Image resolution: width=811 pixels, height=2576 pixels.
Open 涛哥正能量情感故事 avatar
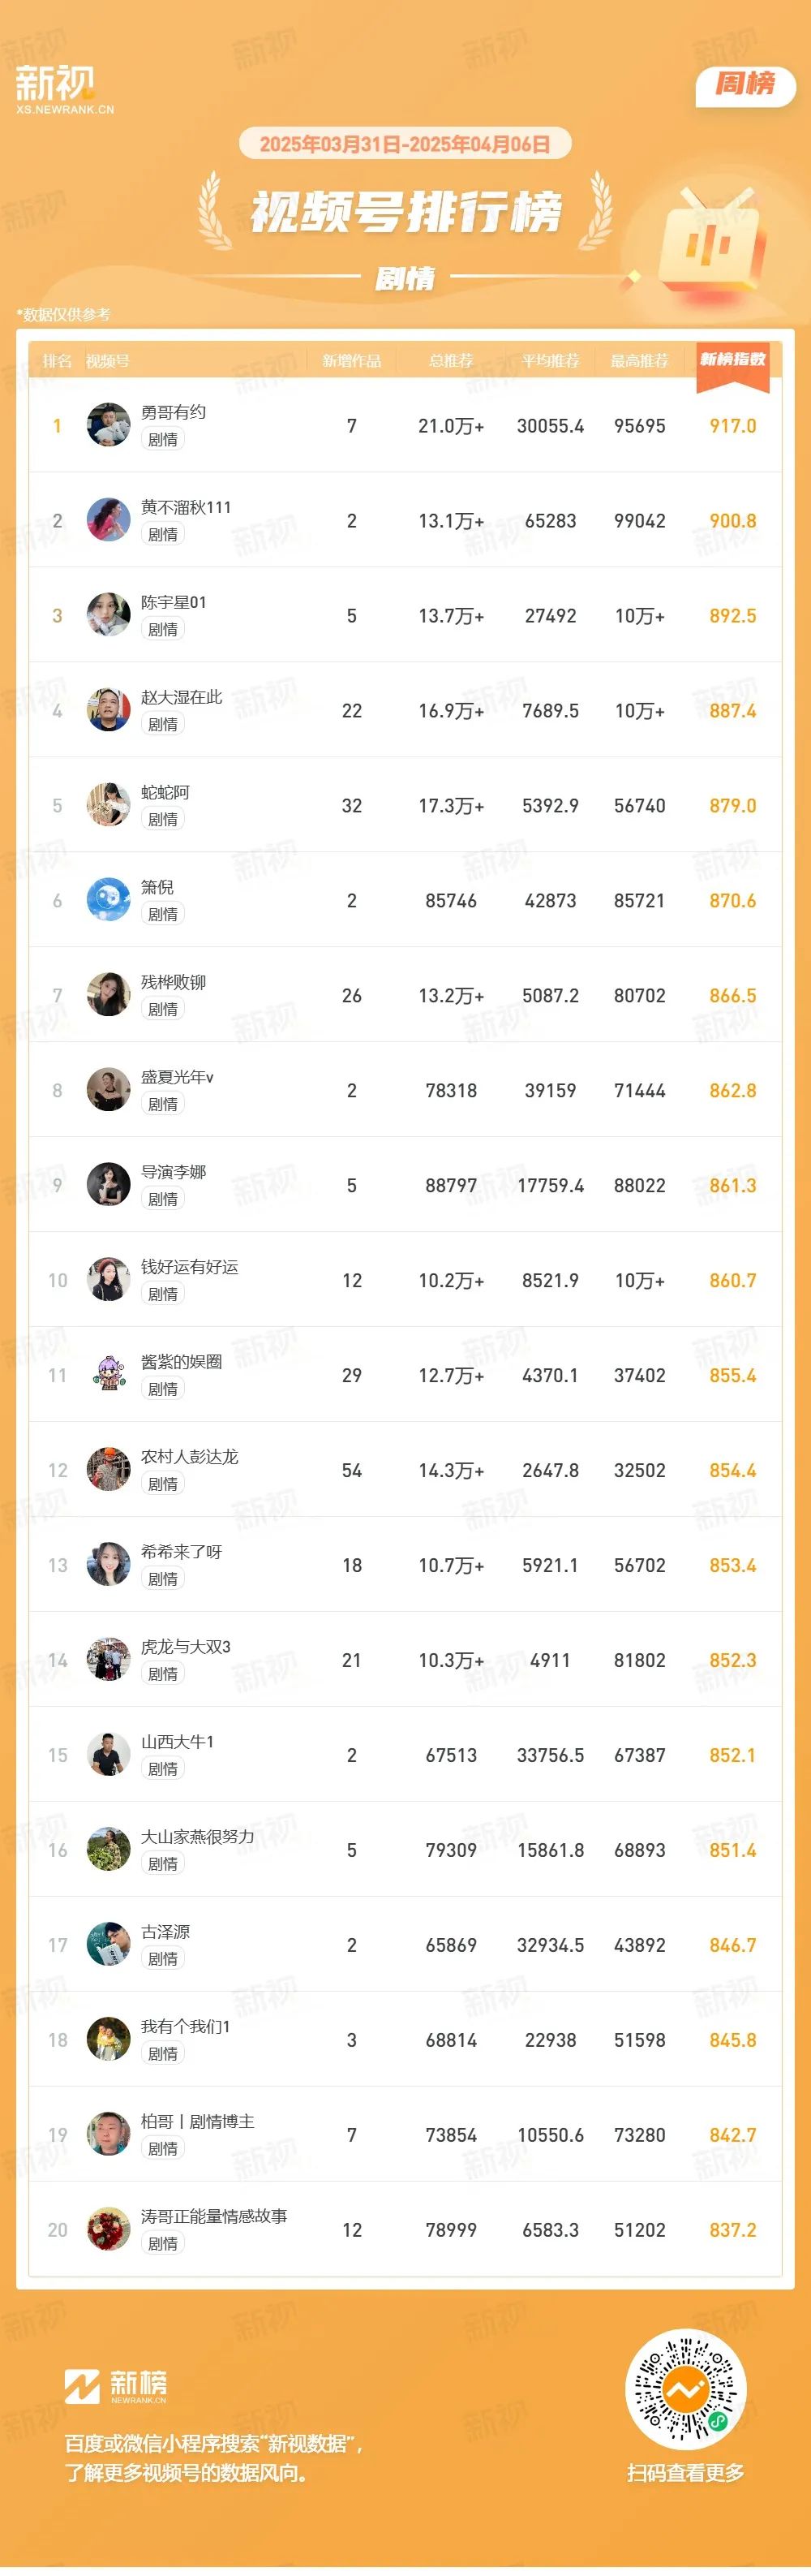point(109,2230)
